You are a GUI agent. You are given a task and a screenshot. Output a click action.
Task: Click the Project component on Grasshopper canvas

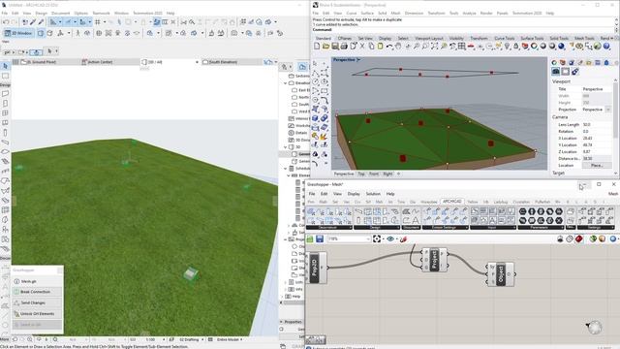pyautogui.click(x=435, y=260)
